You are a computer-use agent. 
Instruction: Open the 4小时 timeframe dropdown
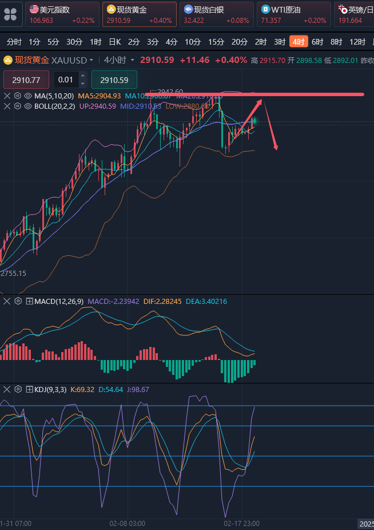tap(120, 60)
